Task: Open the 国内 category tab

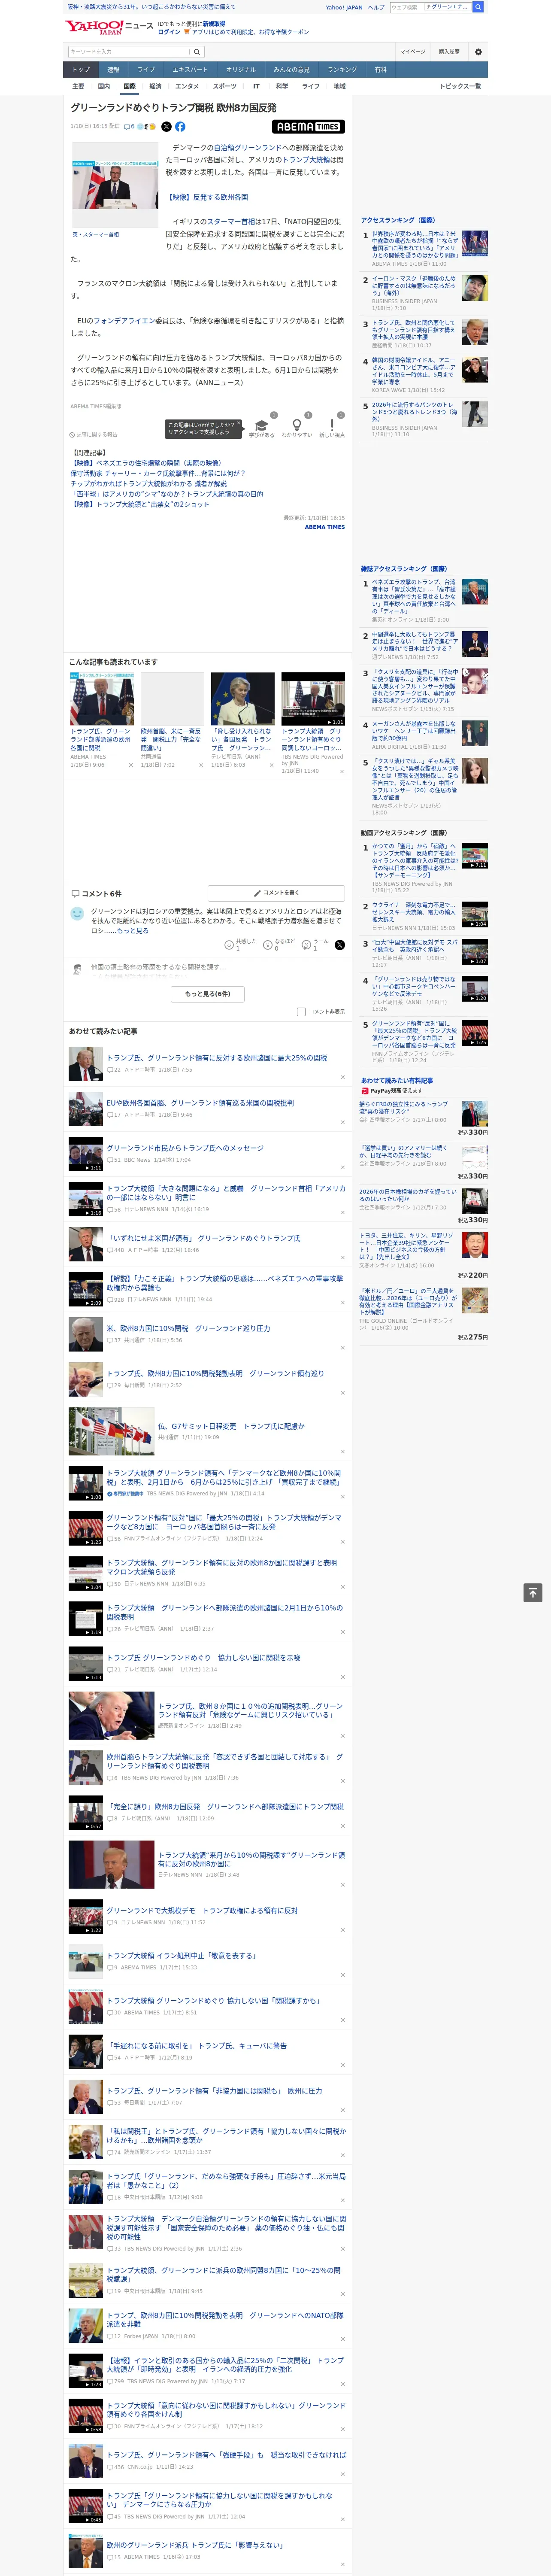Action: pos(104,86)
